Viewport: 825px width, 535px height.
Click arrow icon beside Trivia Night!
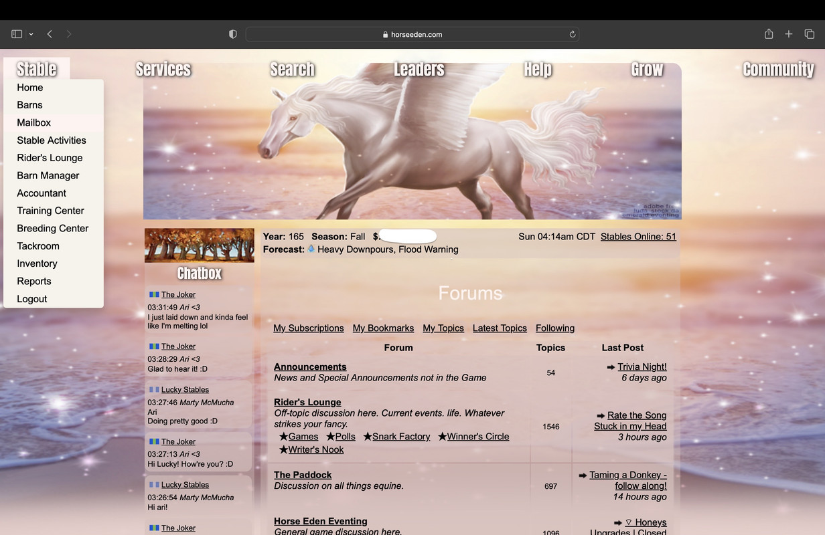point(611,367)
